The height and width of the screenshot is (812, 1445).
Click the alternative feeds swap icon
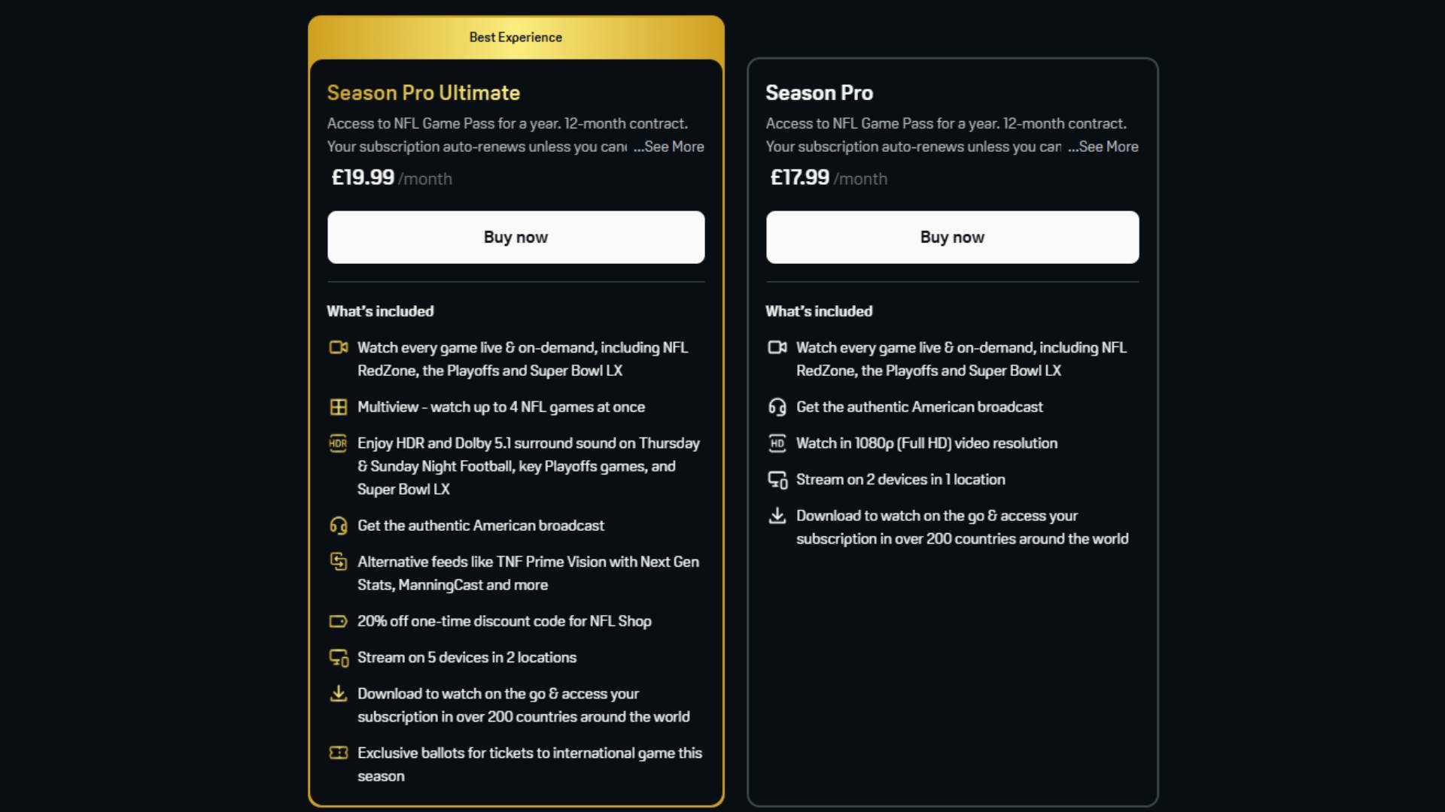click(x=339, y=562)
